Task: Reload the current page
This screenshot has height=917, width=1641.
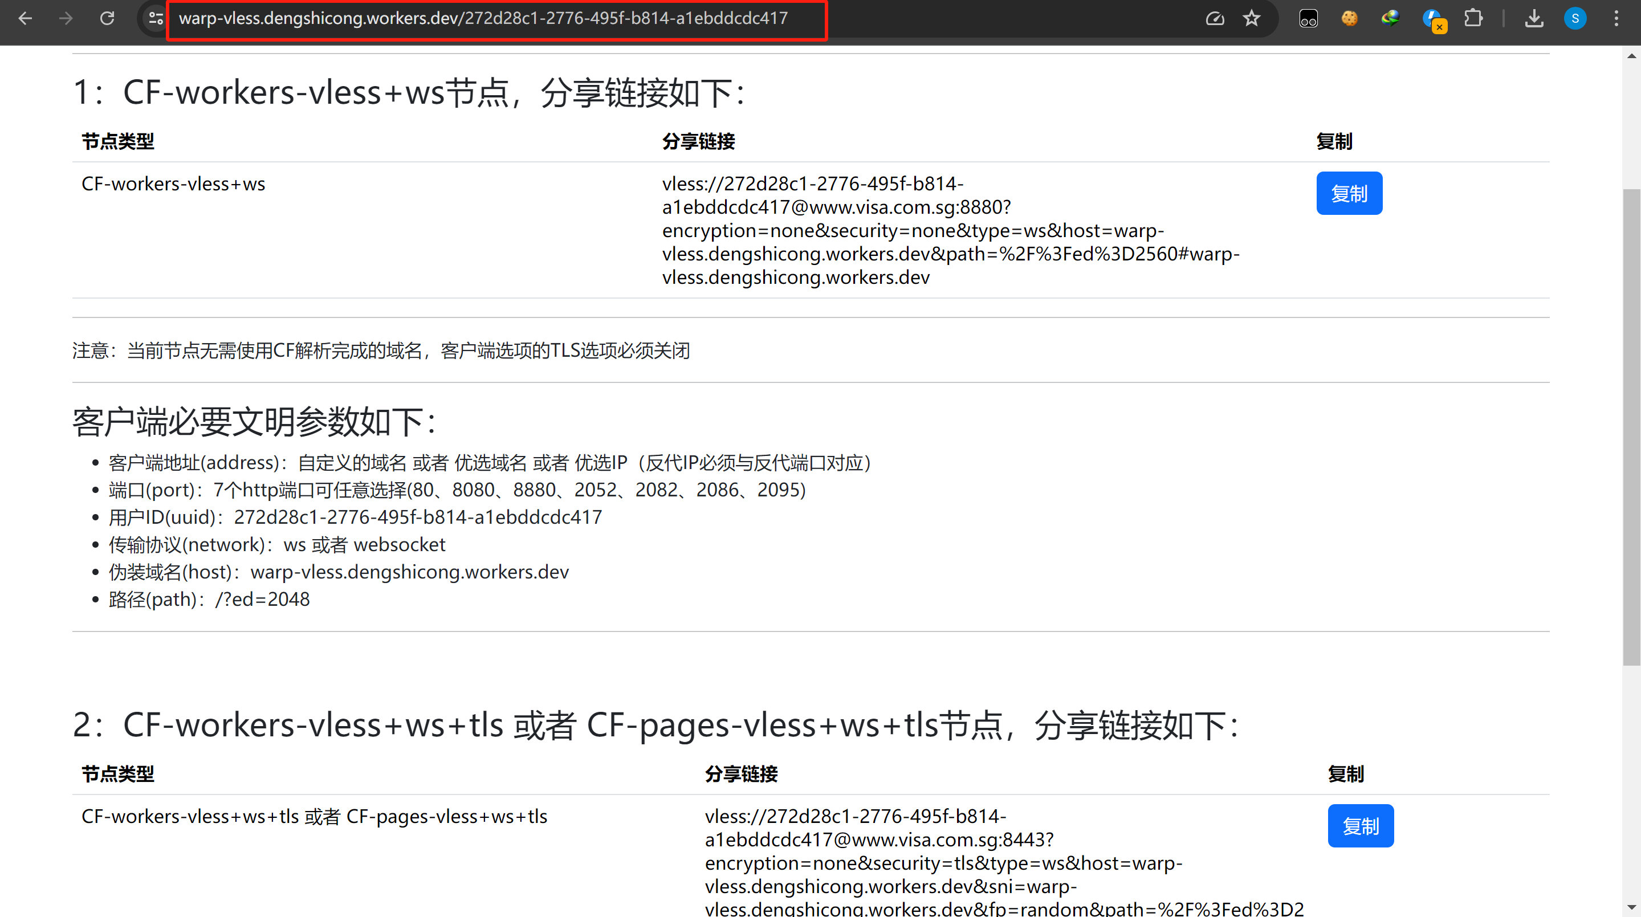Action: [107, 18]
